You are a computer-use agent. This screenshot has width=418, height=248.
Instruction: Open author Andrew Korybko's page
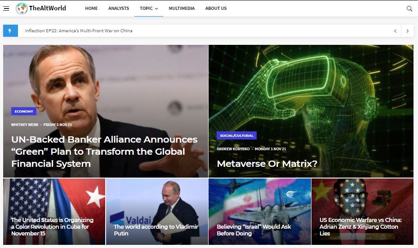[233, 149]
